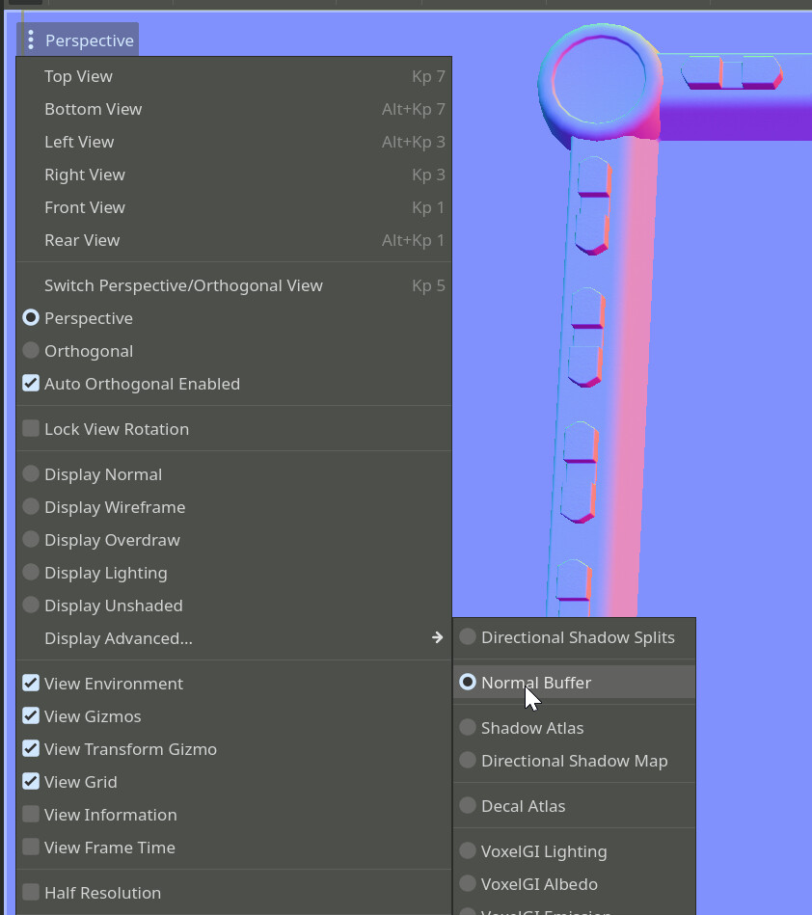Expand the Display Advanced submenu arrow
This screenshot has width=812, height=915.
click(x=437, y=638)
